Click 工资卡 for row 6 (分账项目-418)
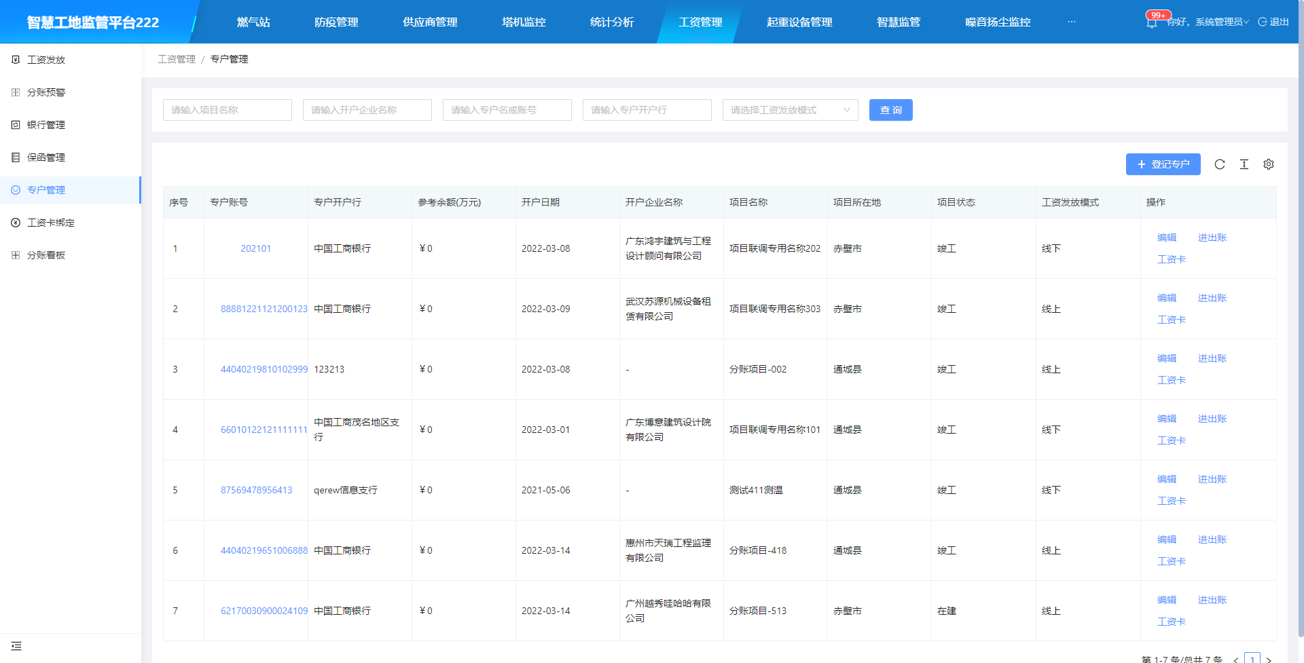Viewport: 1304px width, 663px height. click(x=1172, y=561)
